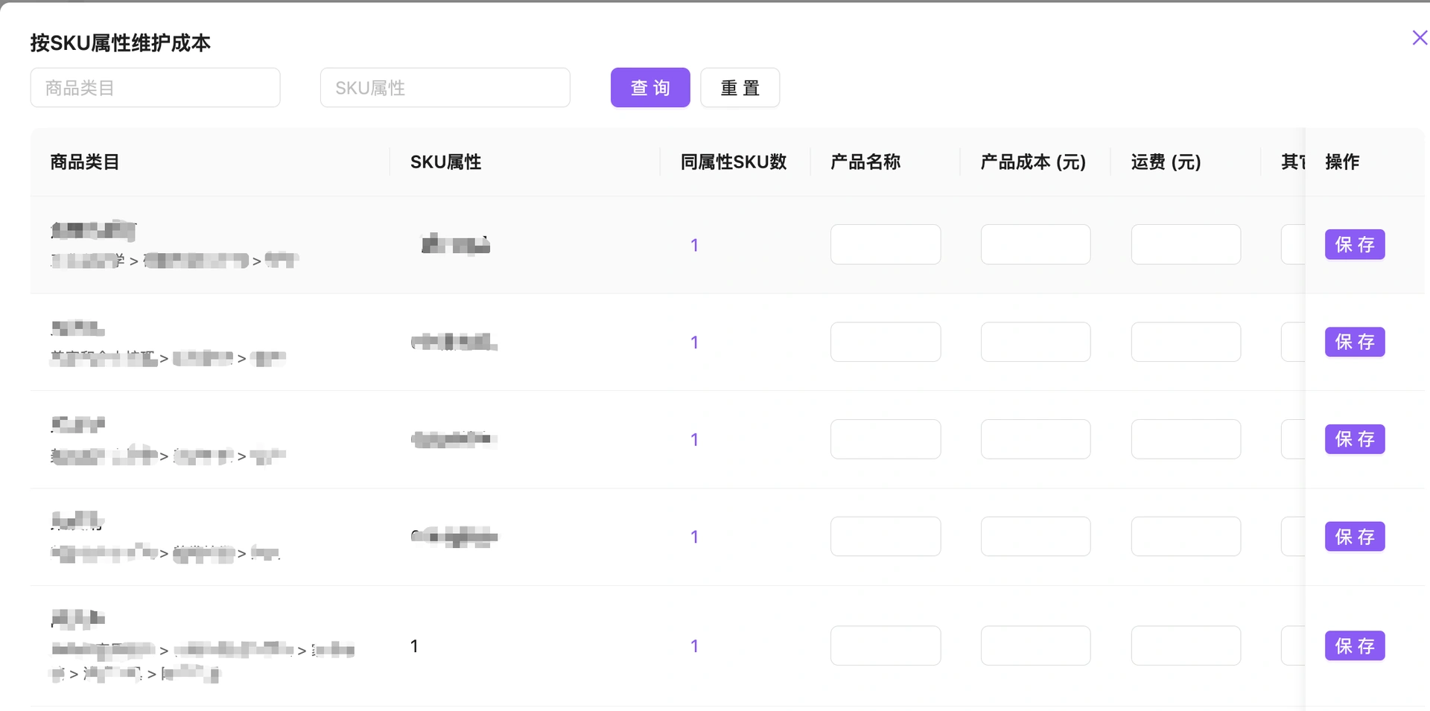This screenshot has width=1430, height=711.
Task: Save the third table row
Action: (1354, 439)
